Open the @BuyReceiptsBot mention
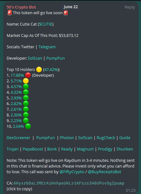The height and width of the screenshot is (194, 141). pyautogui.click(x=104, y=172)
